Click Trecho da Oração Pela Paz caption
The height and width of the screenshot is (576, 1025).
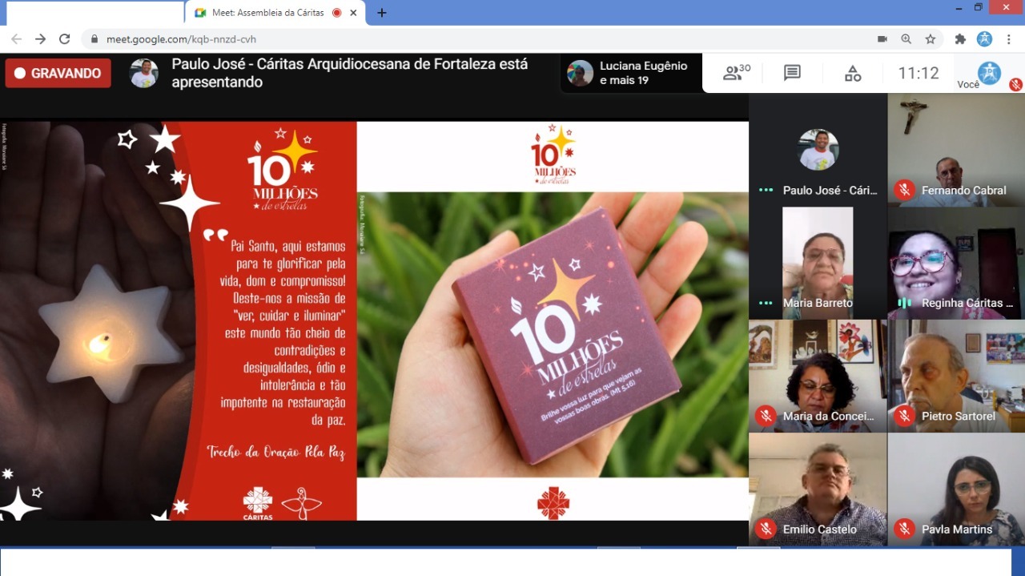coord(276,452)
